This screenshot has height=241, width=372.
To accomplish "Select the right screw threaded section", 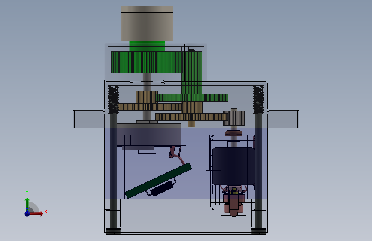I will pos(259,99).
